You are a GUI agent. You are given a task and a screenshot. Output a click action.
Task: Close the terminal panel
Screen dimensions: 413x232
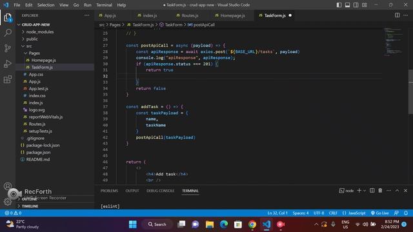(x=405, y=191)
